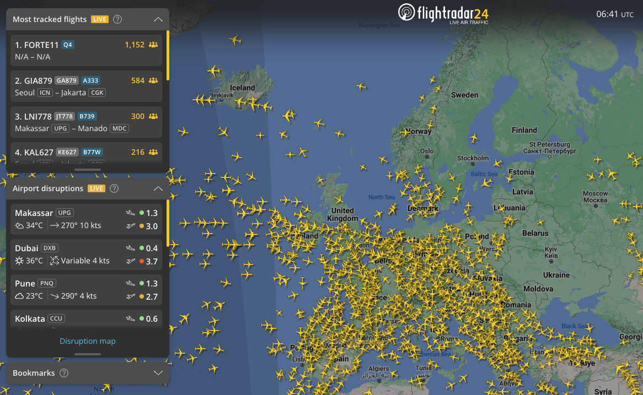Click viewers icon beside 300 count
This screenshot has width=643, height=395.
[x=153, y=116]
